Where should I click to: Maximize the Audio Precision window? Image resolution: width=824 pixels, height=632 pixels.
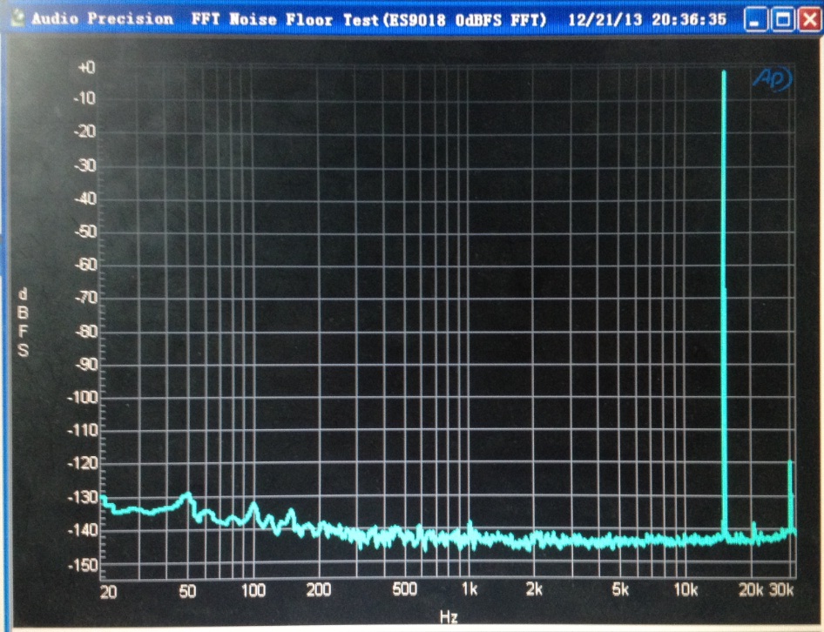783,21
